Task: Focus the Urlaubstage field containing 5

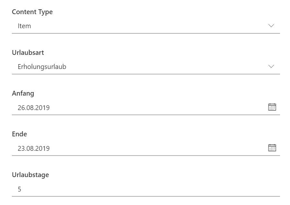Action: (x=20, y=189)
